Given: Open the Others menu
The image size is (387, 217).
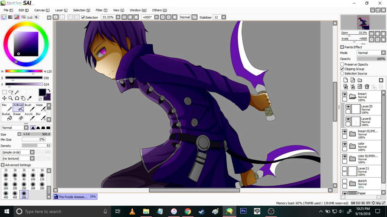Looking at the screenshot, I should click(x=159, y=10).
